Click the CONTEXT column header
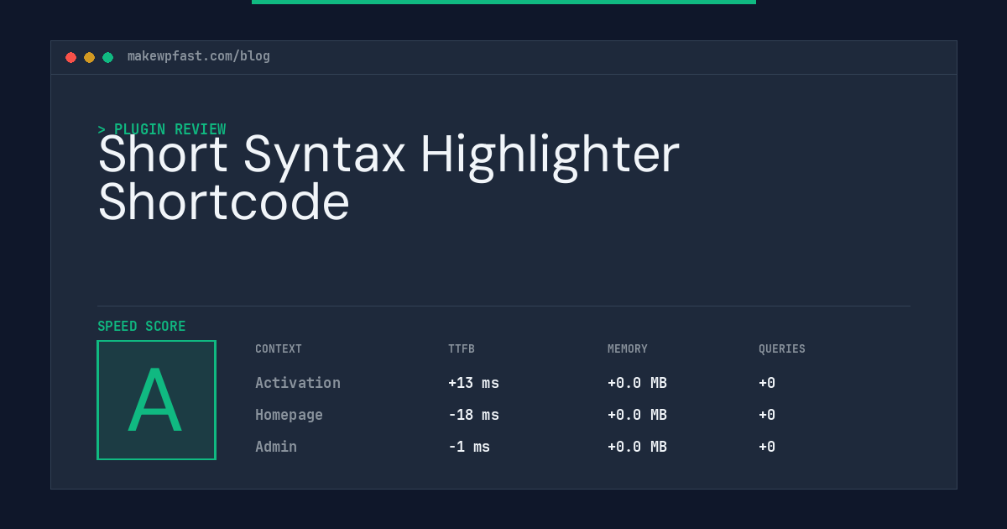The image size is (1007, 529). (x=279, y=349)
